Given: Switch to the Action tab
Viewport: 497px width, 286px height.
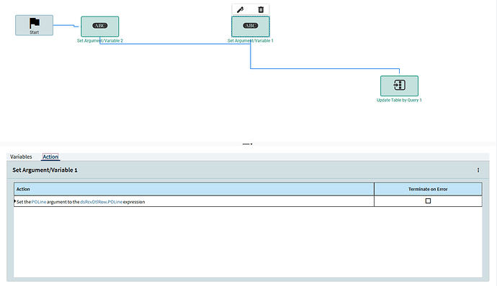Looking at the screenshot, I should point(50,157).
